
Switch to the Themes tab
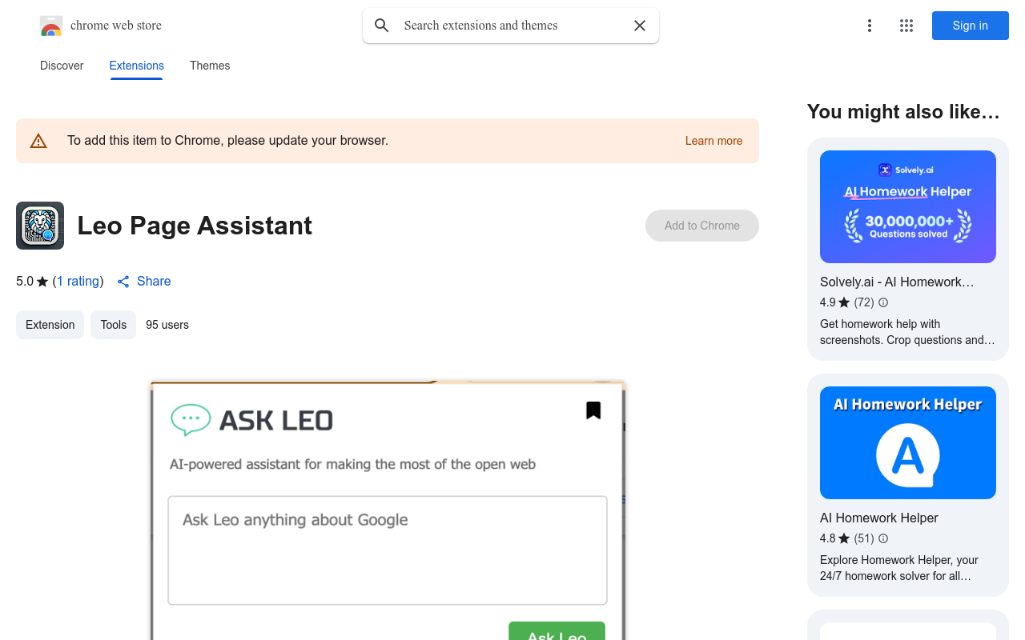point(210,66)
